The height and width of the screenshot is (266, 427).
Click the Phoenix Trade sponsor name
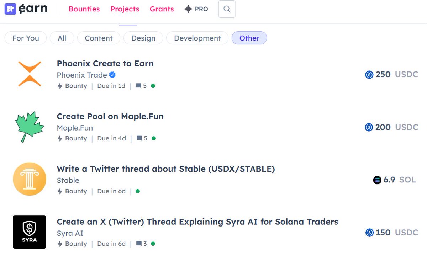tap(82, 75)
